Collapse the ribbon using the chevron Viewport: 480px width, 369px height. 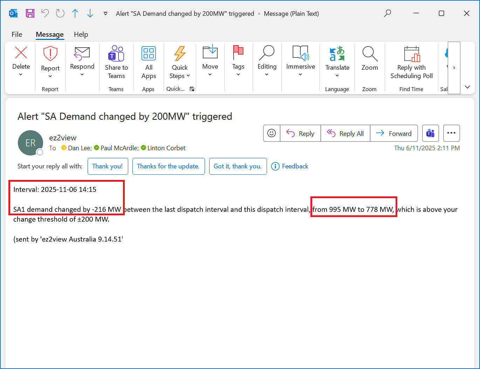[467, 87]
